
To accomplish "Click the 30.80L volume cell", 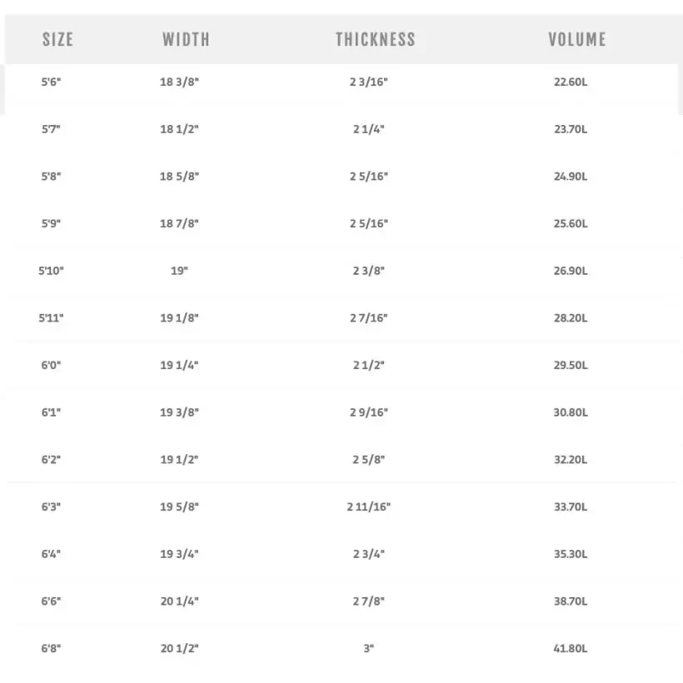I will point(571,412).
